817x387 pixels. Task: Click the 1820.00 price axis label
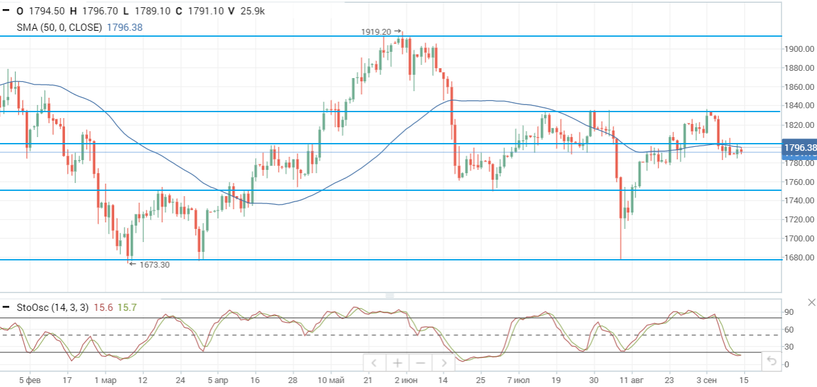coord(799,125)
